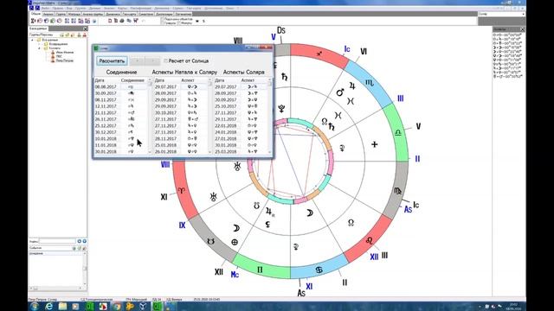
Task: Click the scroll-down arrow of the middle aspects list
Action: click(x=209, y=152)
